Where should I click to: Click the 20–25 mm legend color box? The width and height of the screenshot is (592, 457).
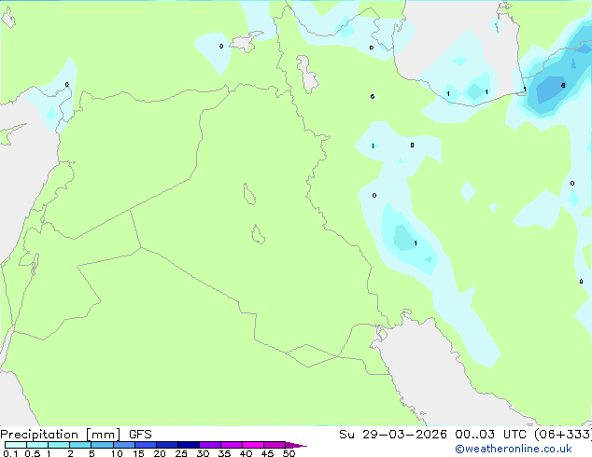point(167,445)
